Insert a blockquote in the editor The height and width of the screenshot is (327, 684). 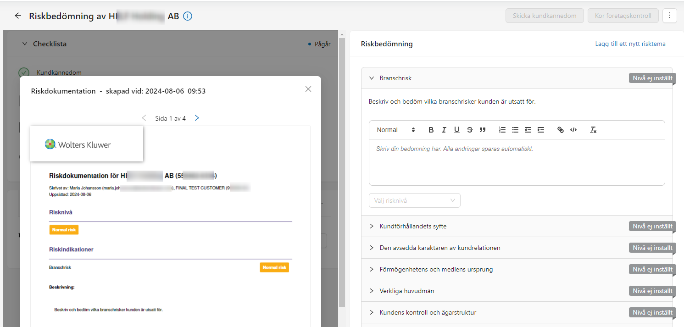pos(483,130)
